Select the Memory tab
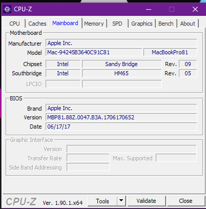 tap(94, 24)
